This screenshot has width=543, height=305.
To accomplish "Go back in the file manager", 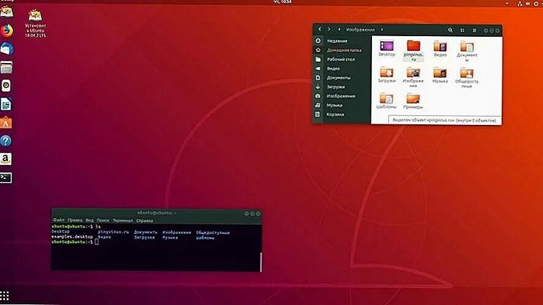I will coord(320,30).
